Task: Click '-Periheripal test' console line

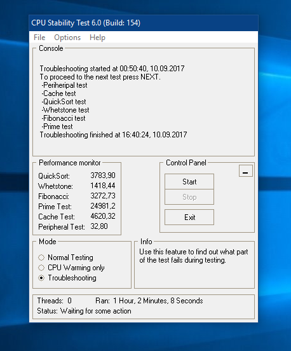Action: point(64,85)
